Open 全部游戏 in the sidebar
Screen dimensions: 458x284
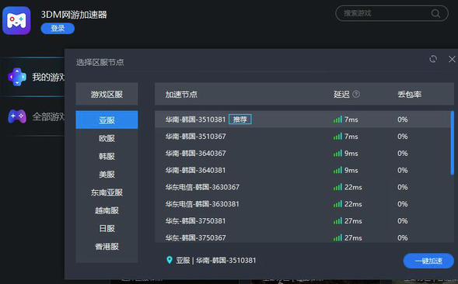pos(33,116)
